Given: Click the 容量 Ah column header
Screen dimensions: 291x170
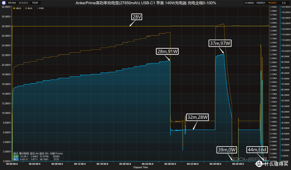Looking at the screenshot, I should click(x=34, y=154).
